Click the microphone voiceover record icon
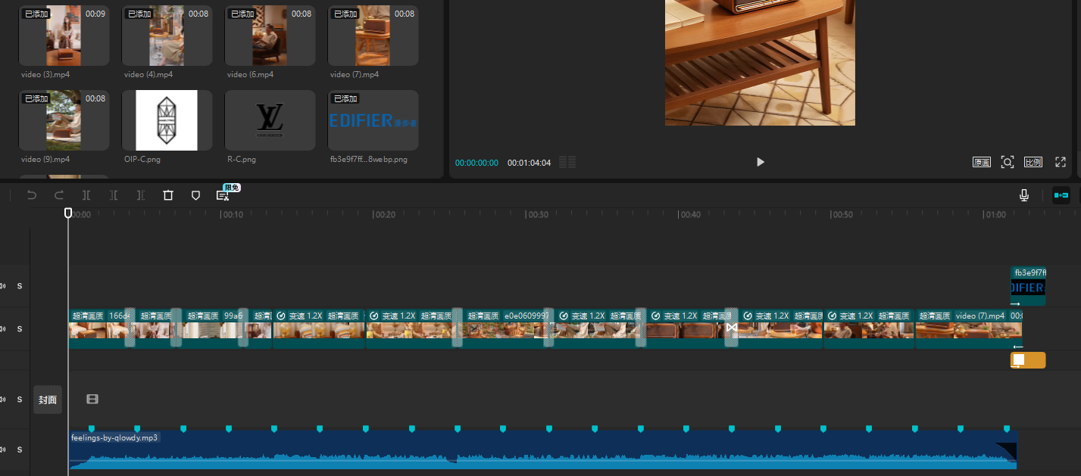Viewport: 1081px width, 476px height. click(x=1024, y=195)
